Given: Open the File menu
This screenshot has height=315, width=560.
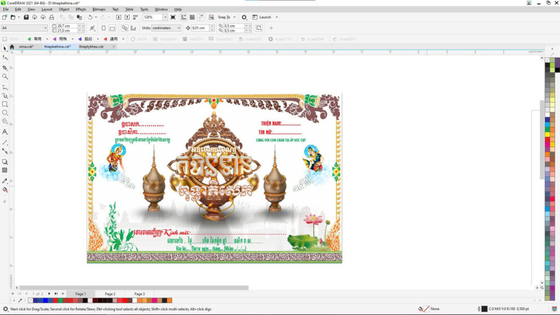Looking at the screenshot, I should [x=5, y=9].
